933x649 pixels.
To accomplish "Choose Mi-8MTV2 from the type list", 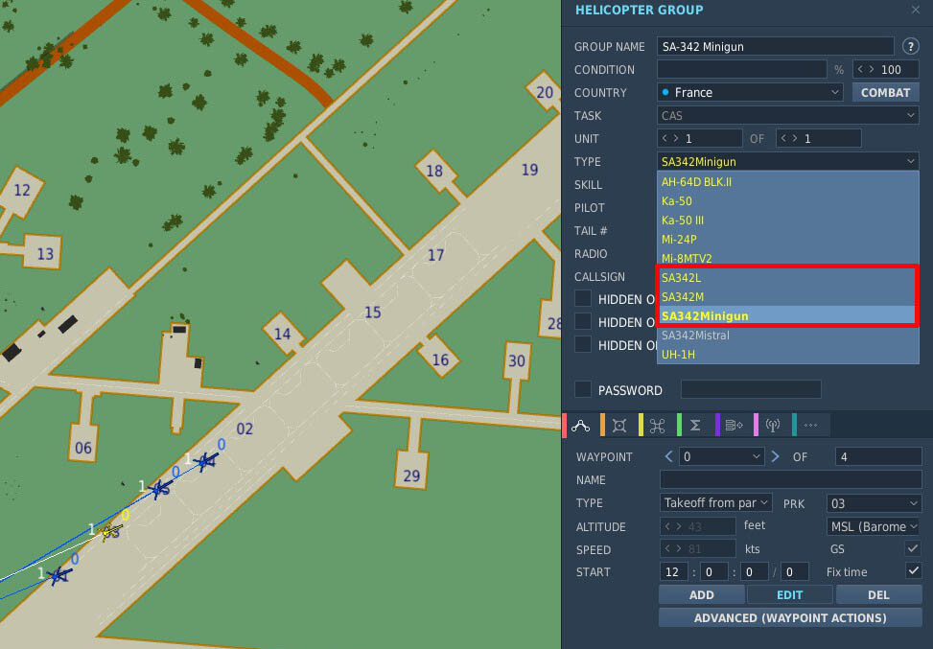I will [788, 258].
